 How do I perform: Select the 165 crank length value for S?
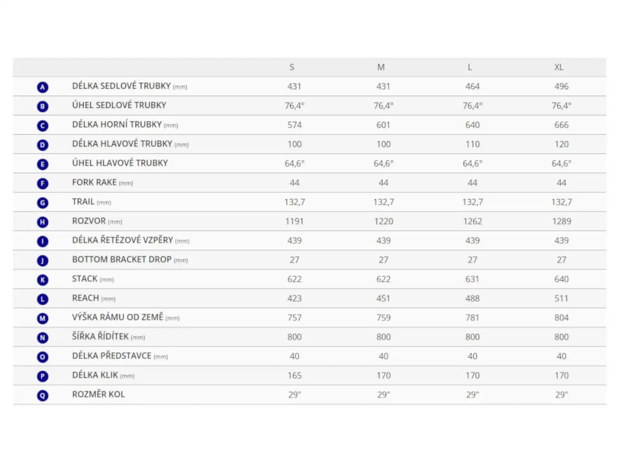(x=295, y=376)
